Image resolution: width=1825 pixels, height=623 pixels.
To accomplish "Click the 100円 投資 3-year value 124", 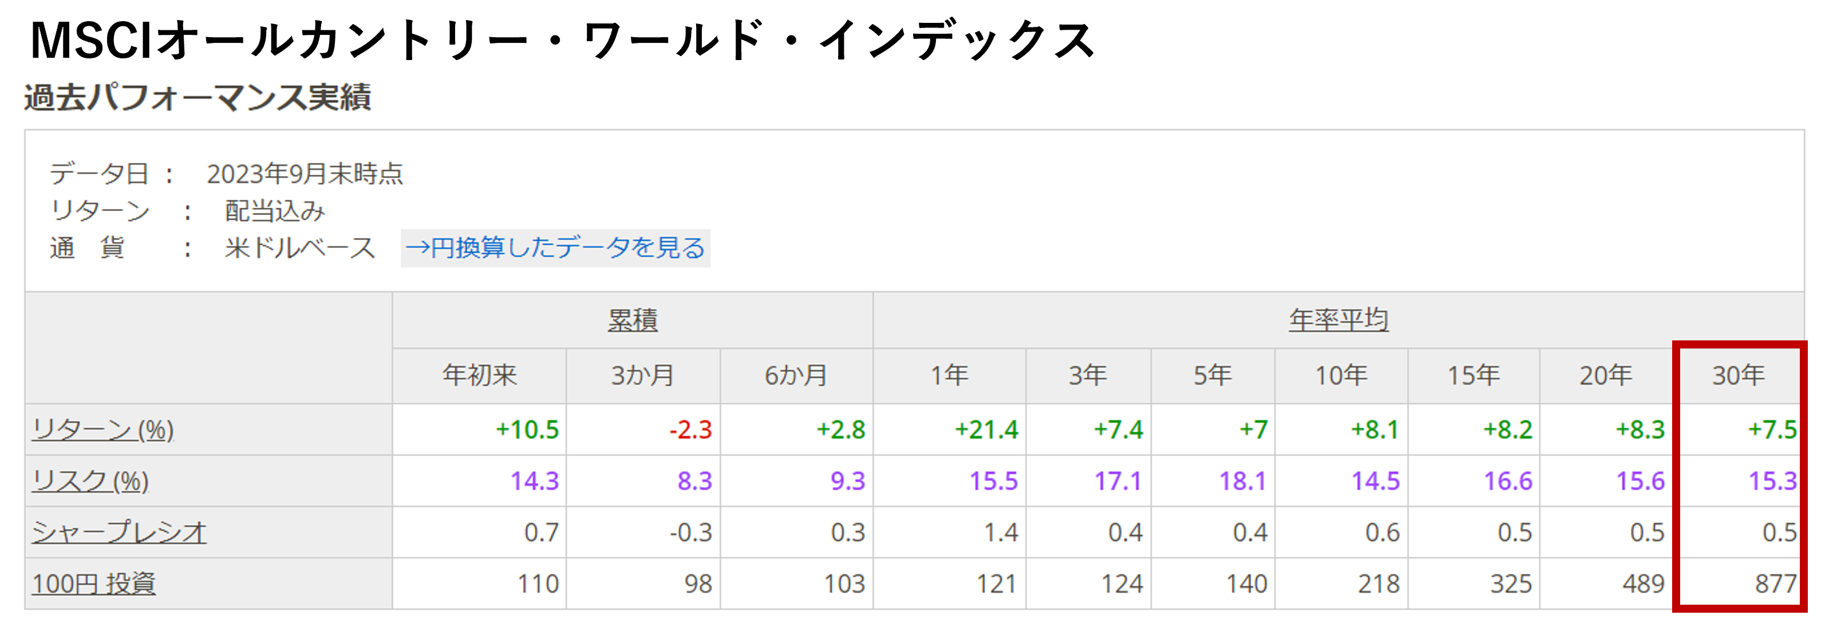I will [x=1122, y=584].
